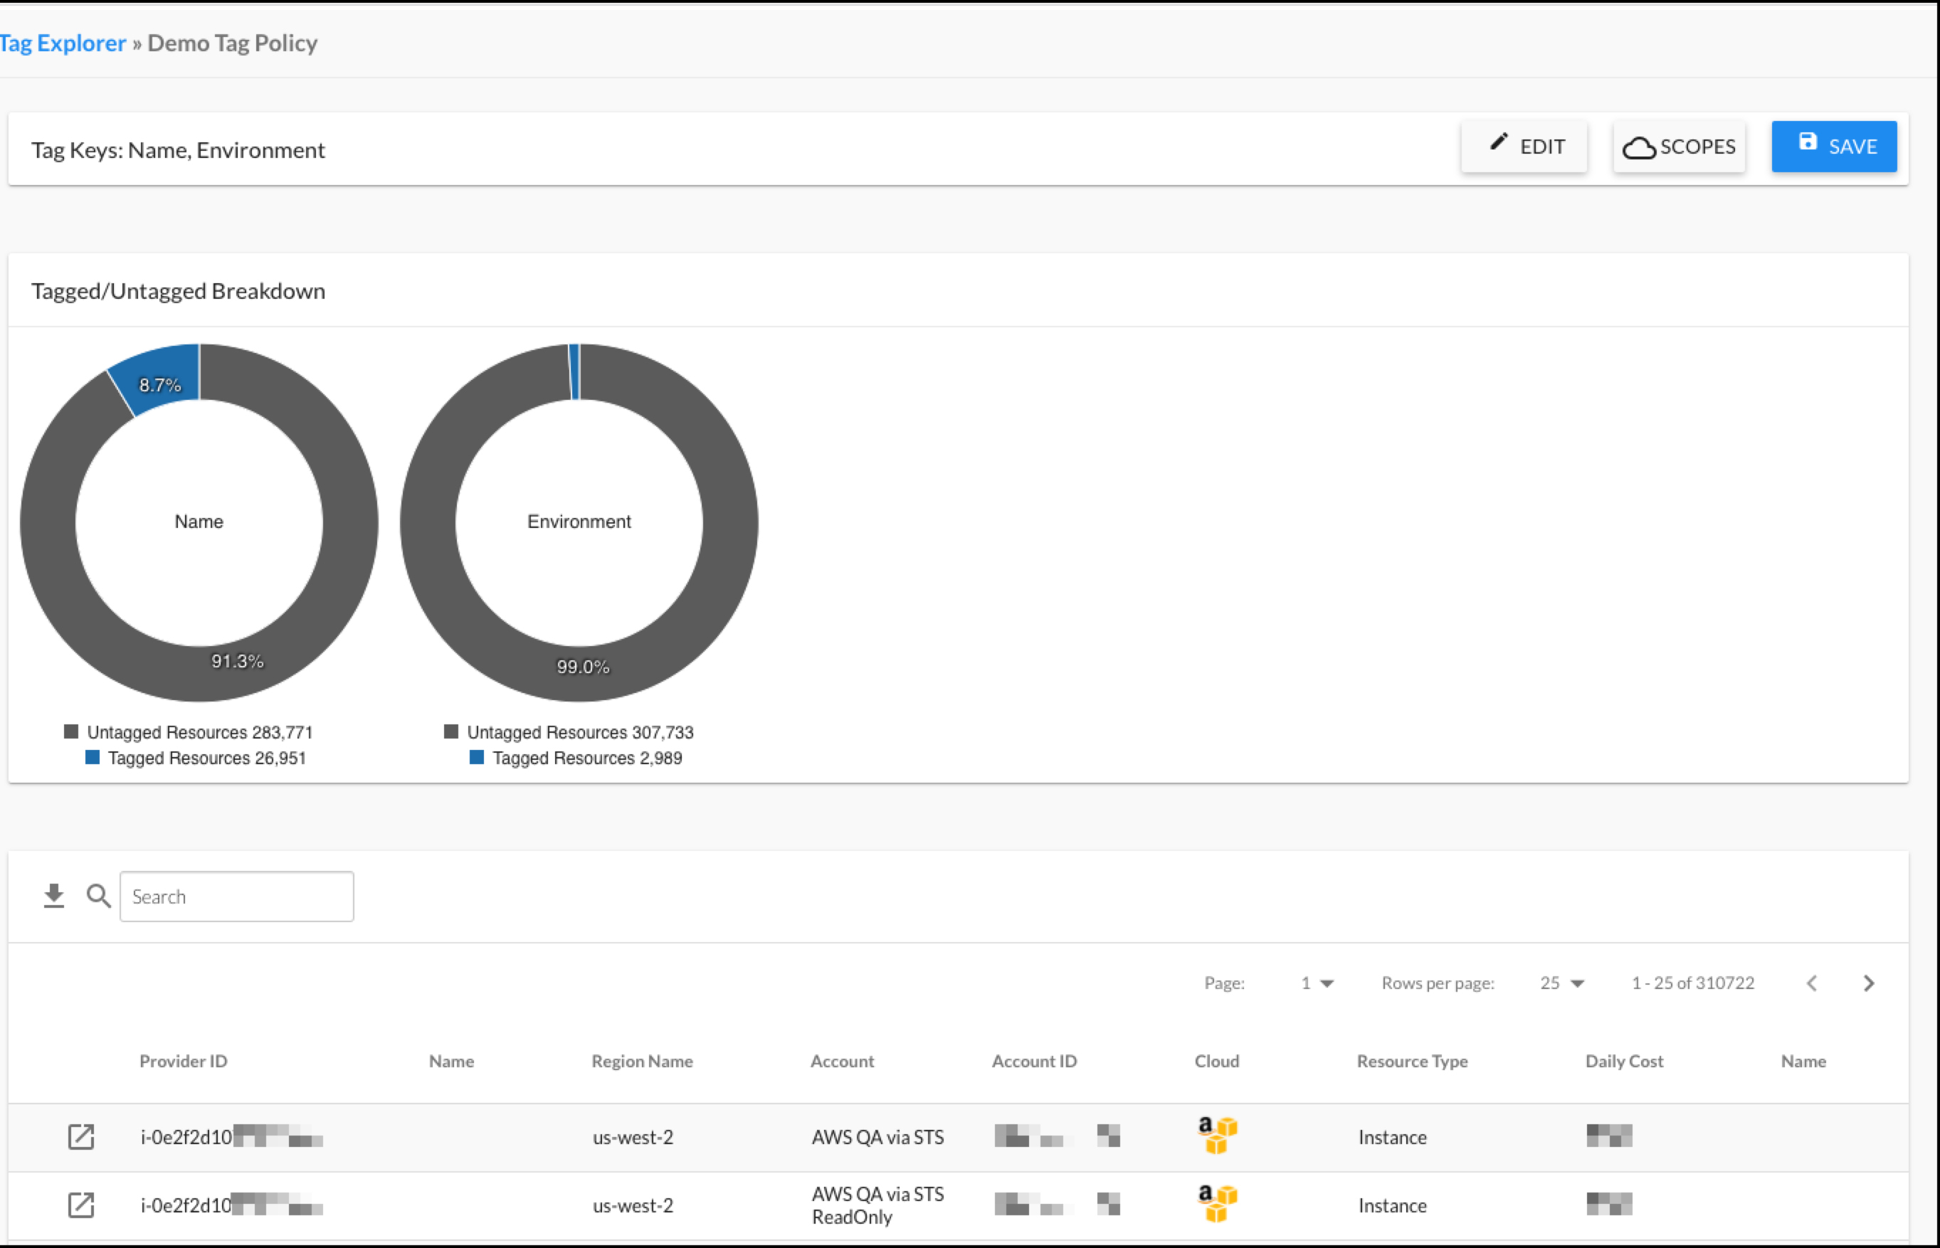Go to next page with arrow
This screenshot has width=1940, height=1248.
tap(1869, 983)
